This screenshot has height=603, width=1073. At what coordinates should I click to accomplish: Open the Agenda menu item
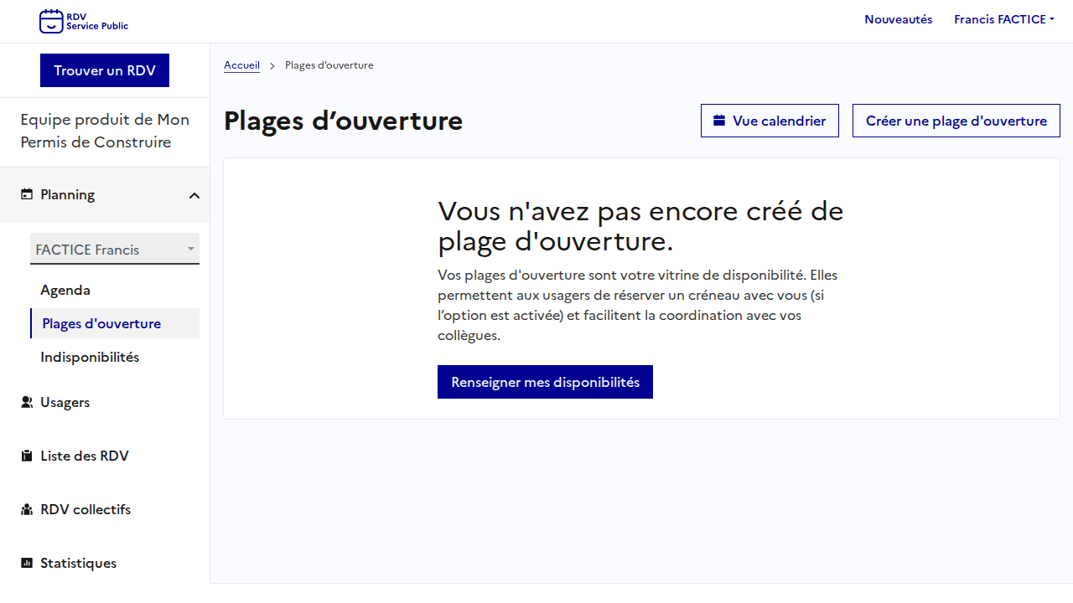tap(65, 290)
